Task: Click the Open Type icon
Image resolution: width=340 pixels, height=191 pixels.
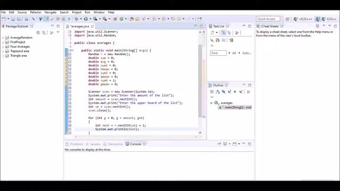Action: (x=132, y=19)
